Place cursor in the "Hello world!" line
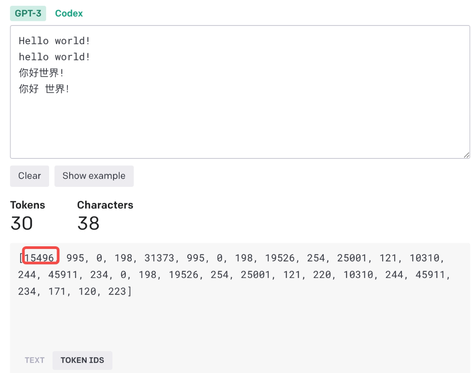472x373 pixels. (x=54, y=41)
